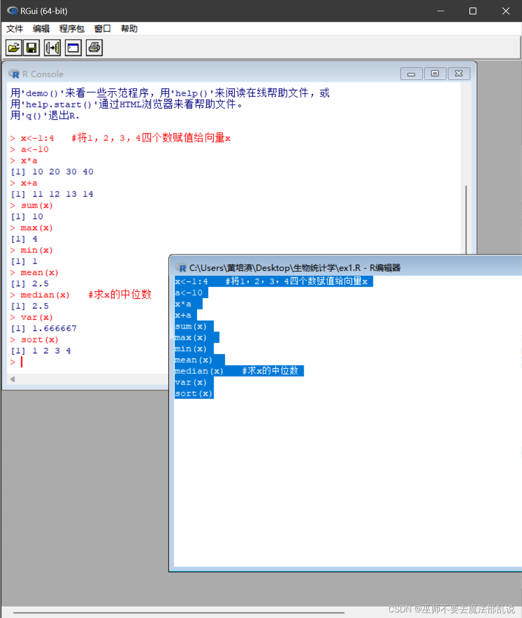Click the console output '[1] 1 2 3 4'
This screenshot has height=618, width=522.
(x=41, y=351)
